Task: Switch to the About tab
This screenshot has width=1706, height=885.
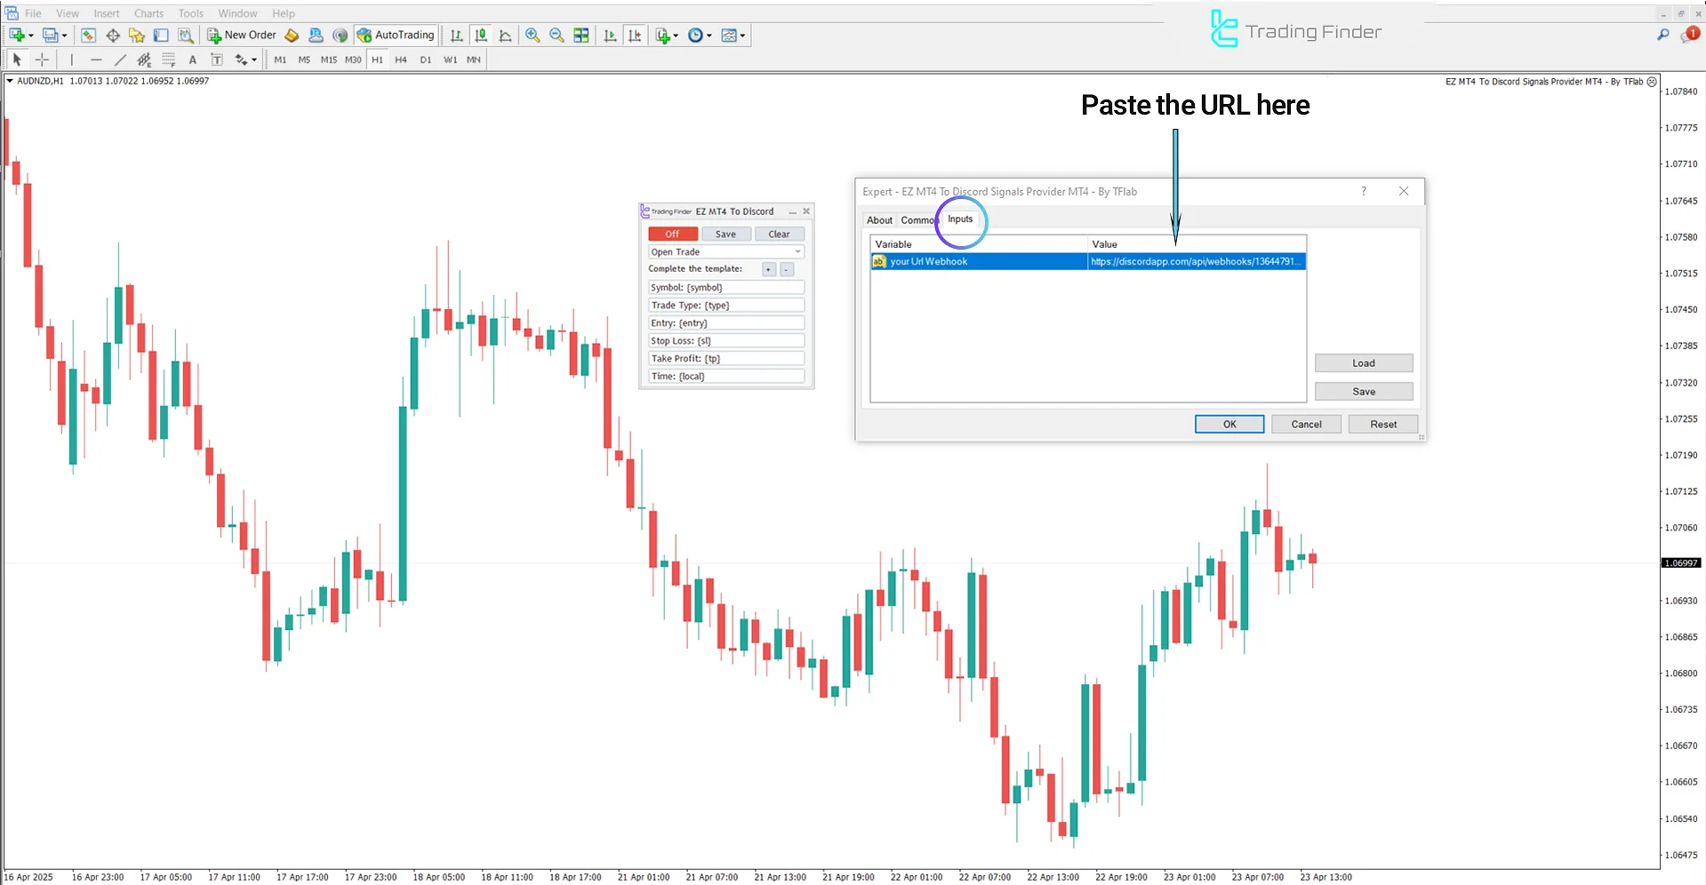Action: (879, 220)
